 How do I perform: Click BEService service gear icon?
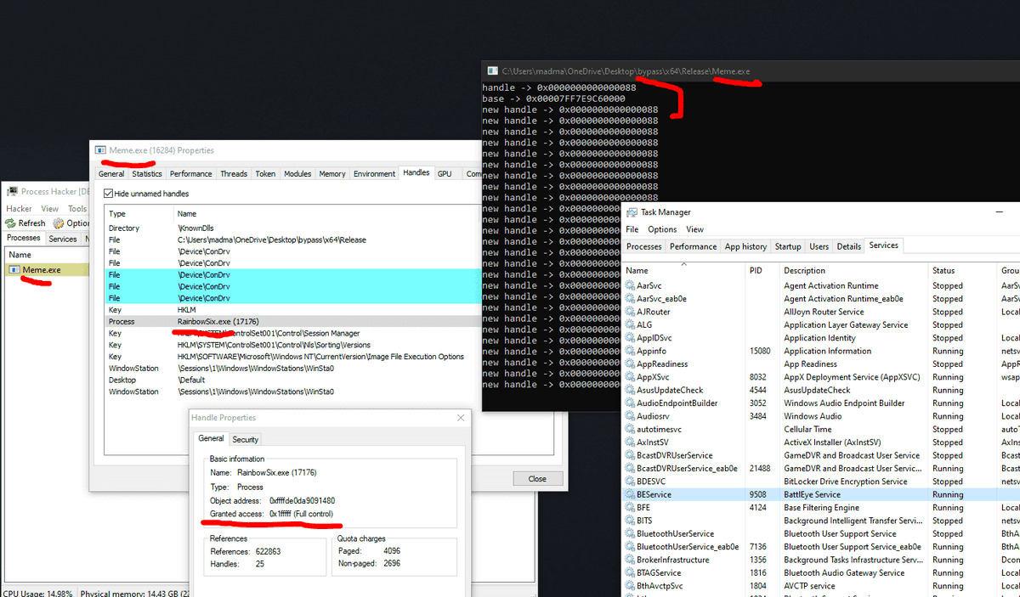click(630, 494)
